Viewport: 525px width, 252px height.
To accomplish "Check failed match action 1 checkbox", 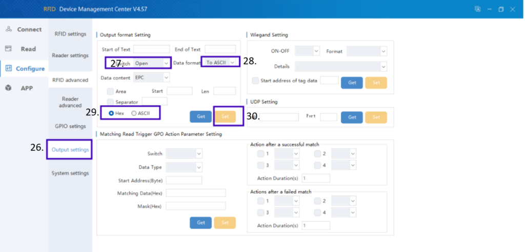I will point(260,201).
